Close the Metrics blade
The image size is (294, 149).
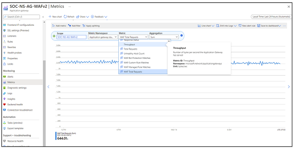click(289, 7)
